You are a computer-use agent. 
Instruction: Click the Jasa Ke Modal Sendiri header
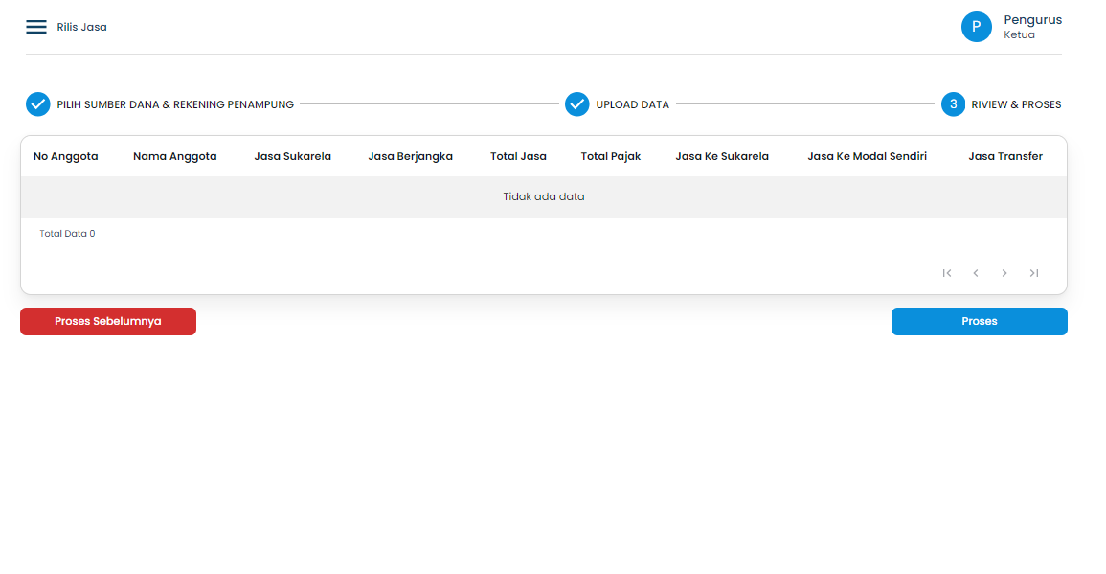point(867,156)
